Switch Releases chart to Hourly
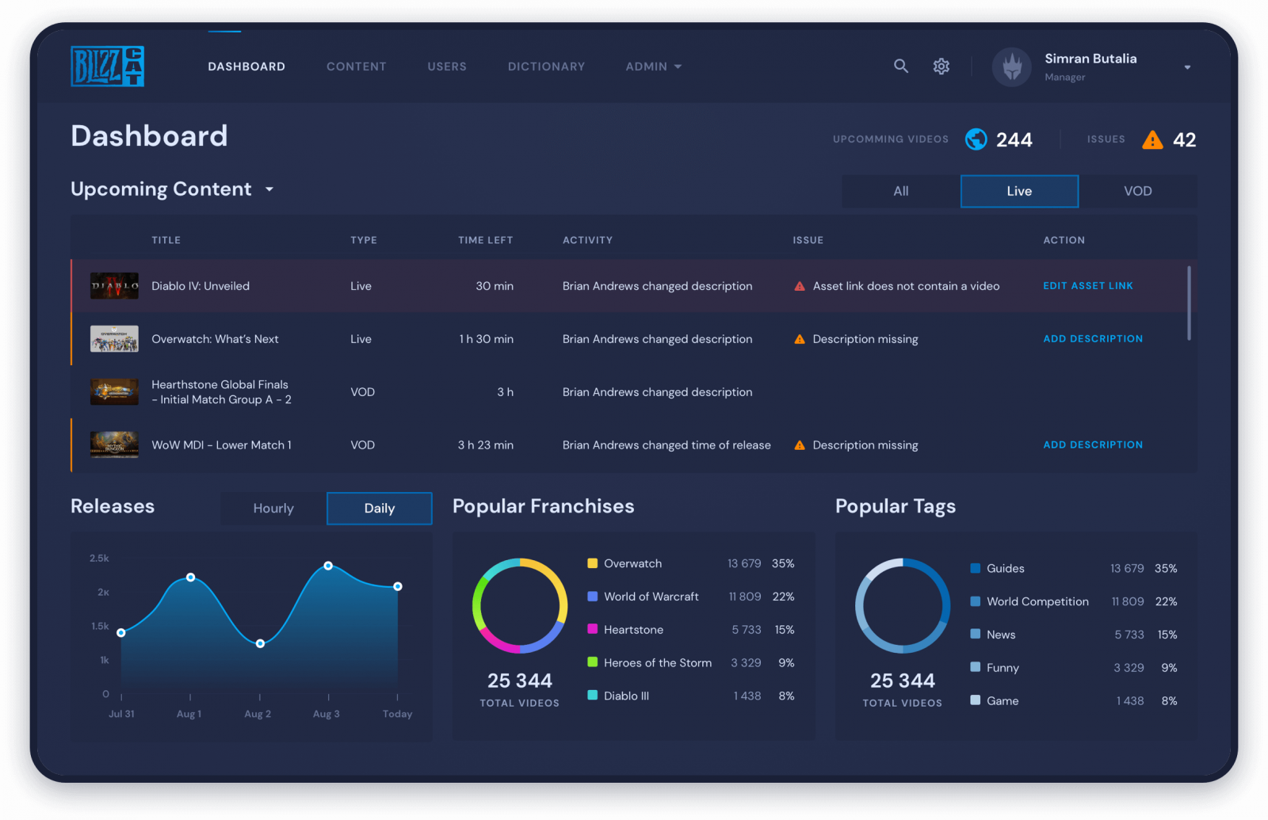 273,509
